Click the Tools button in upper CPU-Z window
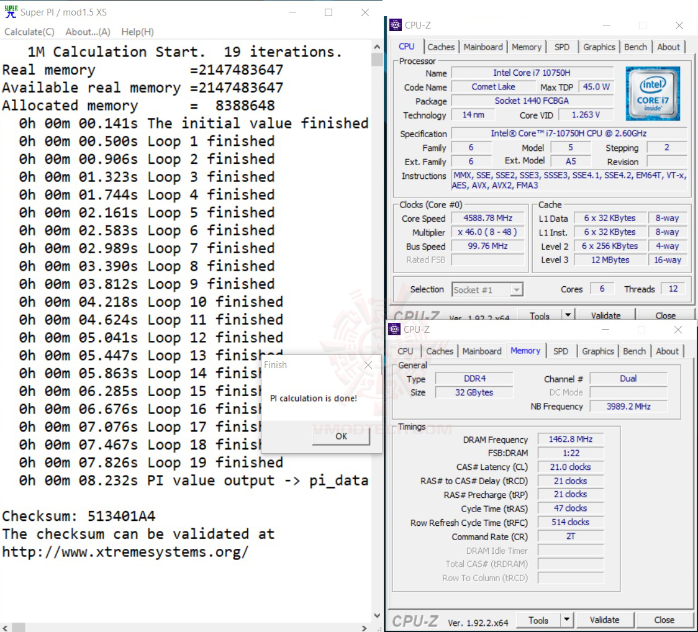The height and width of the screenshot is (632, 698). [x=539, y=315]
